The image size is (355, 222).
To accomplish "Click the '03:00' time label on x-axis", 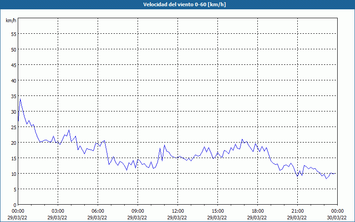I will [x=58, y=211].
